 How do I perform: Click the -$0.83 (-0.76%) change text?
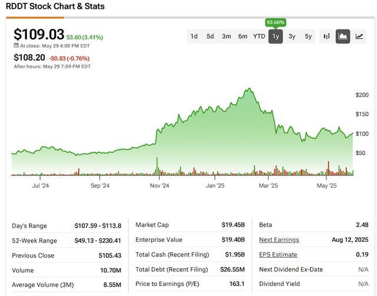(x=70, y=58)
